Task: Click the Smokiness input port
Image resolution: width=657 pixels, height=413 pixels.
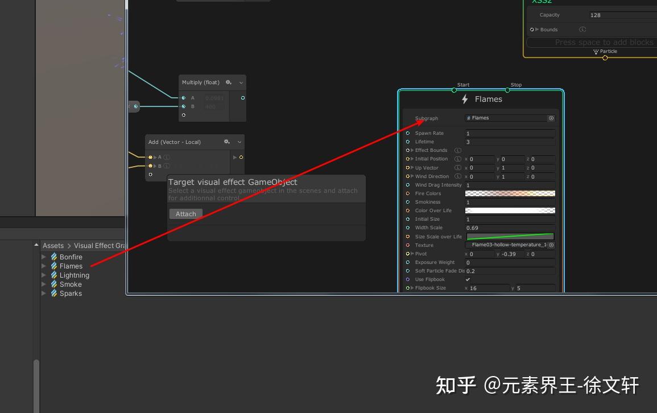Action: [x=408, y=202]
